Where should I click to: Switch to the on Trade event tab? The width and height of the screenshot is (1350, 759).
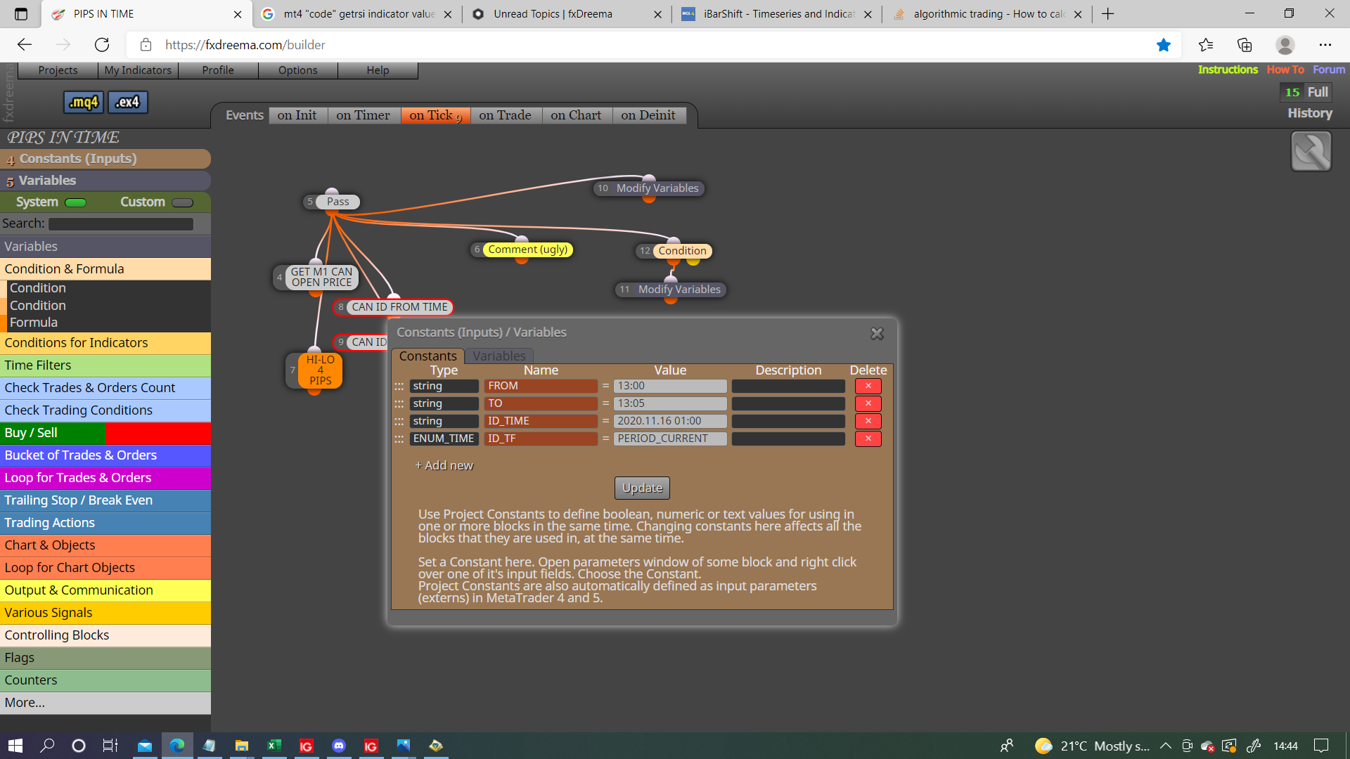pos(505,115)
